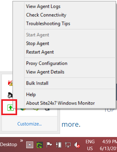Click the green dotted taskbar tray icon
This screenshot has width=117, height=152.
pyautogui.click(x=40, y=145)
